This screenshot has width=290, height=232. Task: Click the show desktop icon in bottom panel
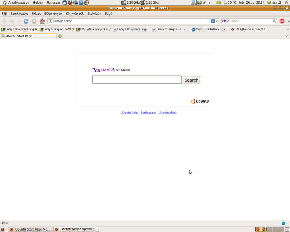3,229
